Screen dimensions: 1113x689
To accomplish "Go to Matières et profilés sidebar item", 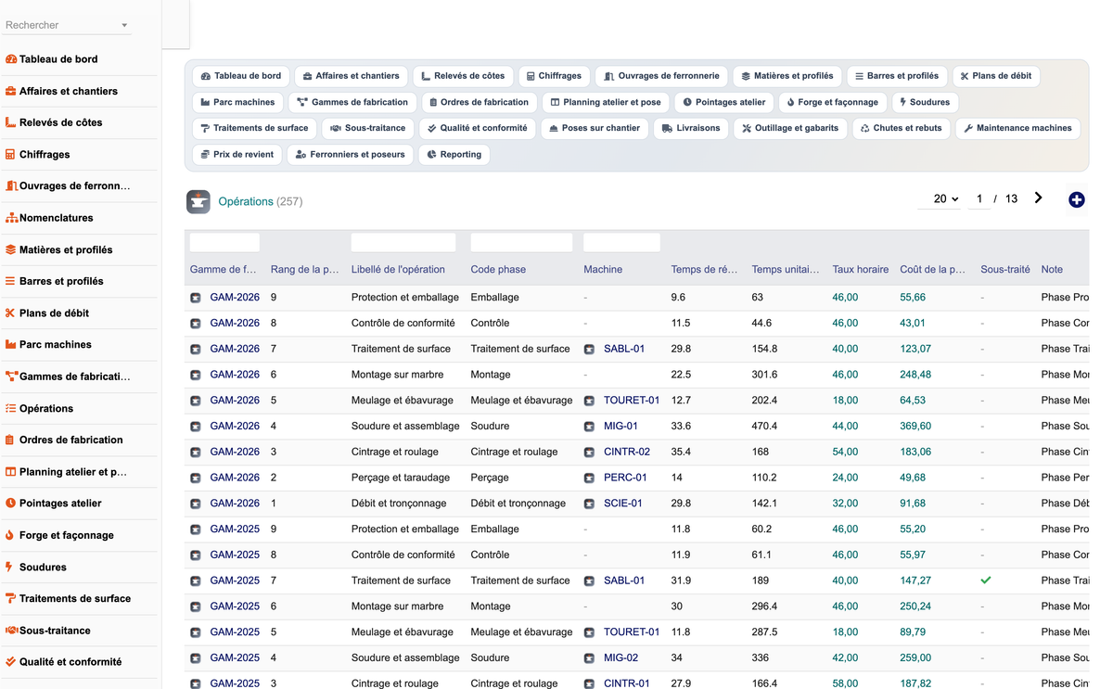I will tap(66, 249).
